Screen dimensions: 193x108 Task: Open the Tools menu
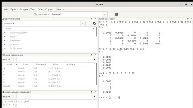(x=33, y=9)
